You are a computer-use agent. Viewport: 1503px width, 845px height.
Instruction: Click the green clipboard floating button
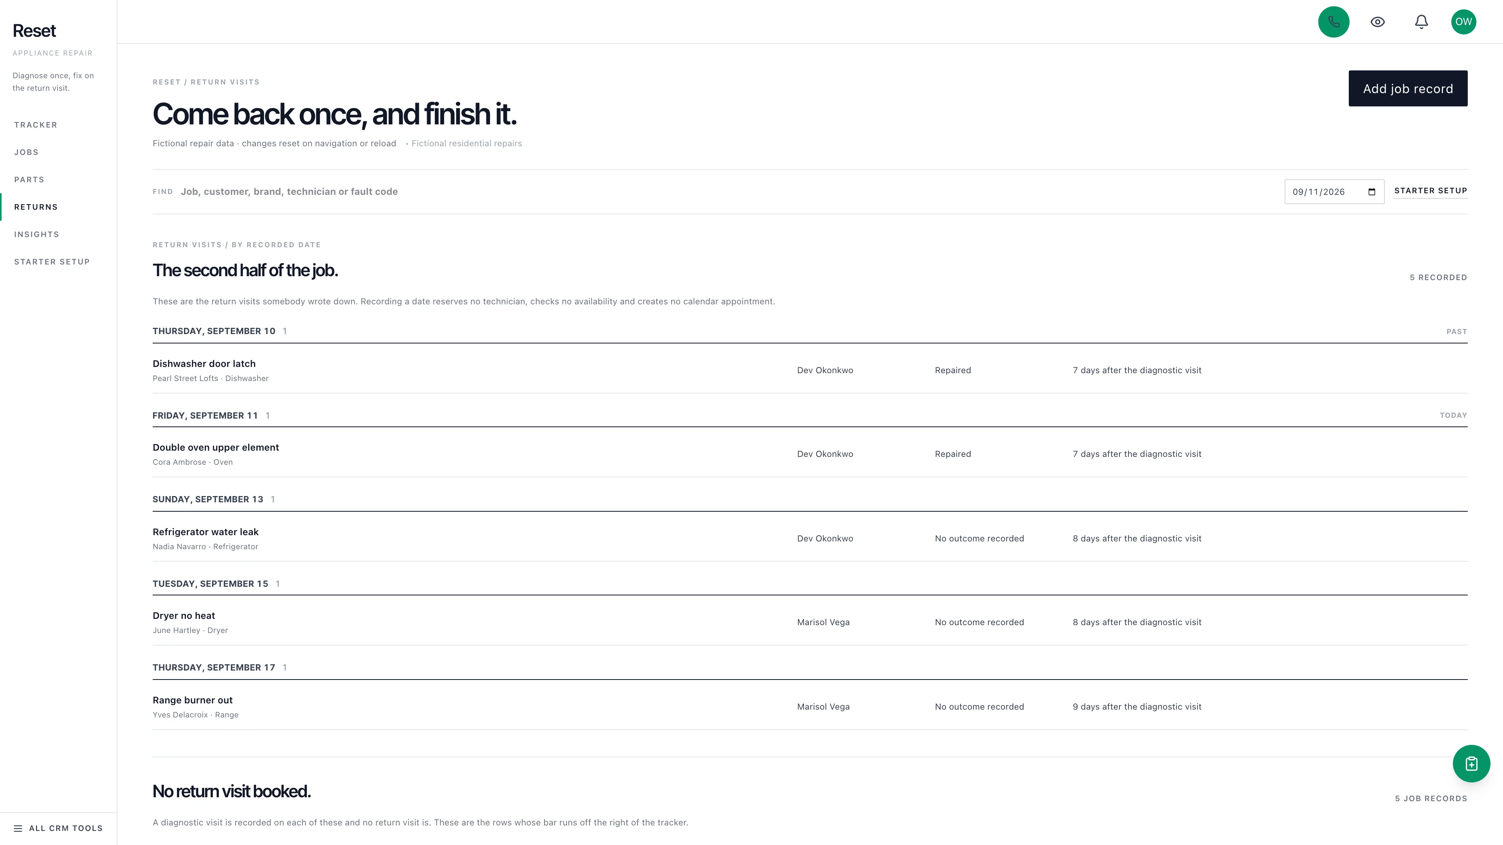pyautogui.click(x=1471, y=763)
